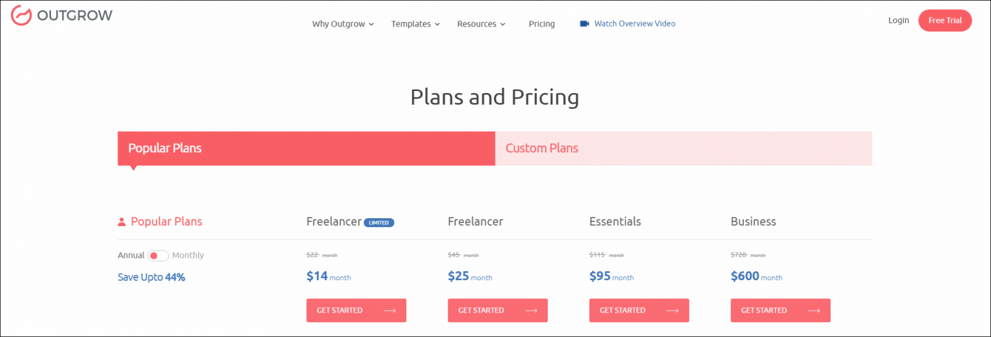
Task: Toggle Annual/Monthly billing switch
Action: point(158,256)
